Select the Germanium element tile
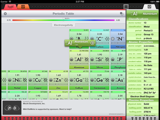Viewport: 160px width, 120px height. click(100, 80)
